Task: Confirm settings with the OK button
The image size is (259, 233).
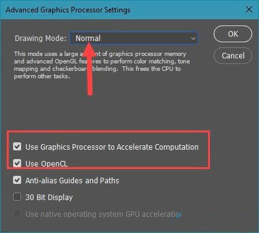Action: click(x=233, y=34)
